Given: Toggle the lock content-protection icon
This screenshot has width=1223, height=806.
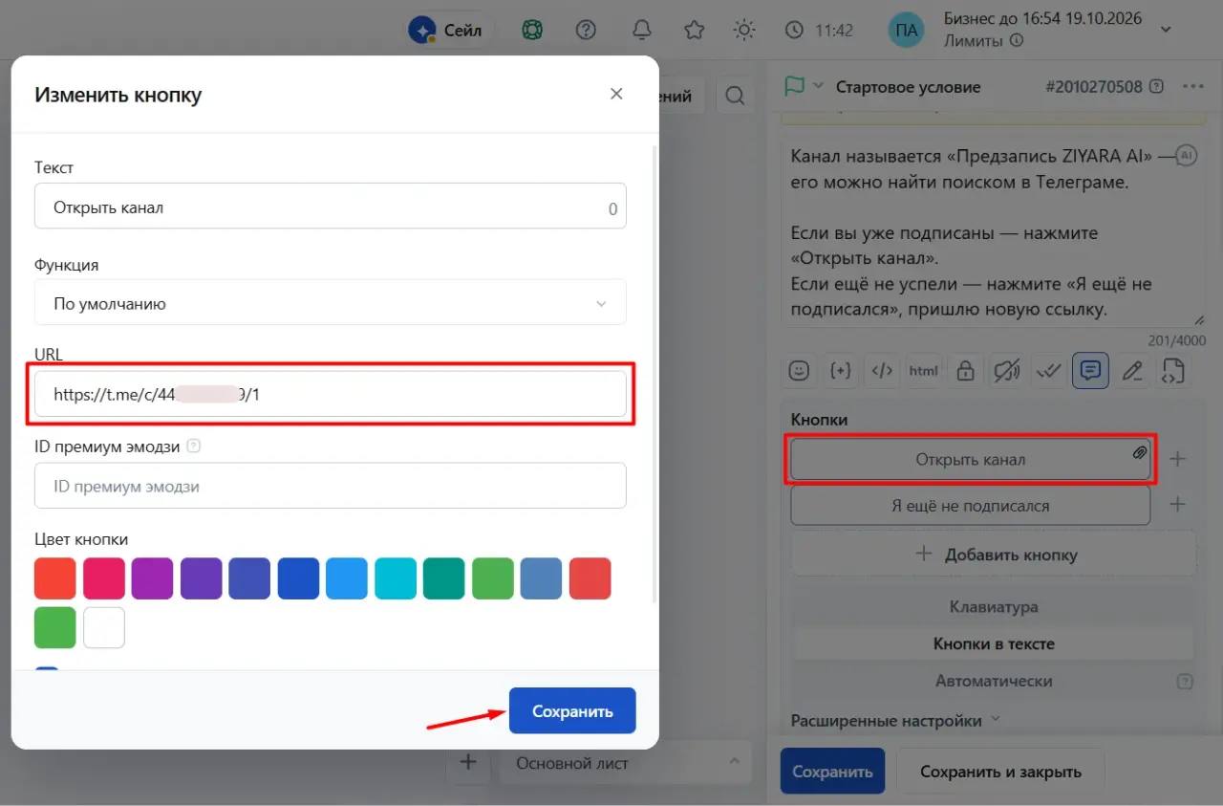Looking at the screenshot, I should [965, 371].
